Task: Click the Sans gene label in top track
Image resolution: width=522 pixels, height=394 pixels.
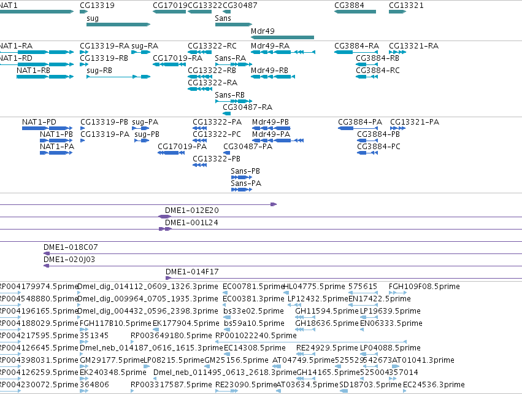Action: (x=223, y=18)
